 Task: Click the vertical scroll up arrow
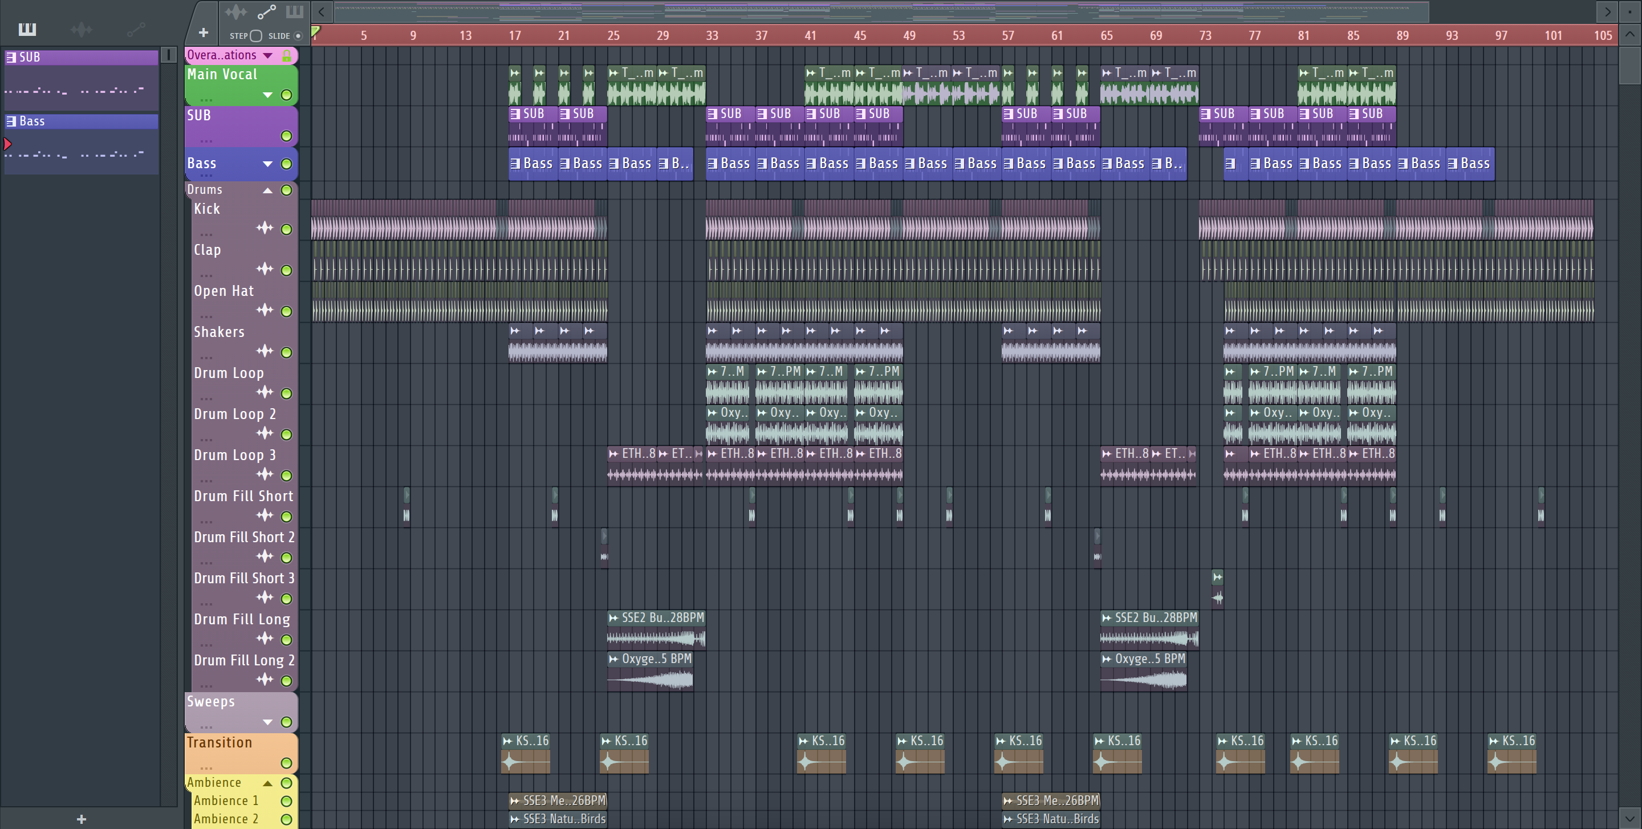pyautogui.click(x=1630, y=34)
